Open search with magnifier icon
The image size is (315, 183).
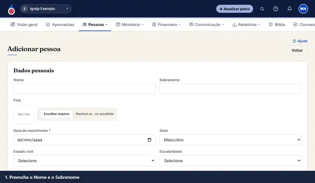point(262,9)
